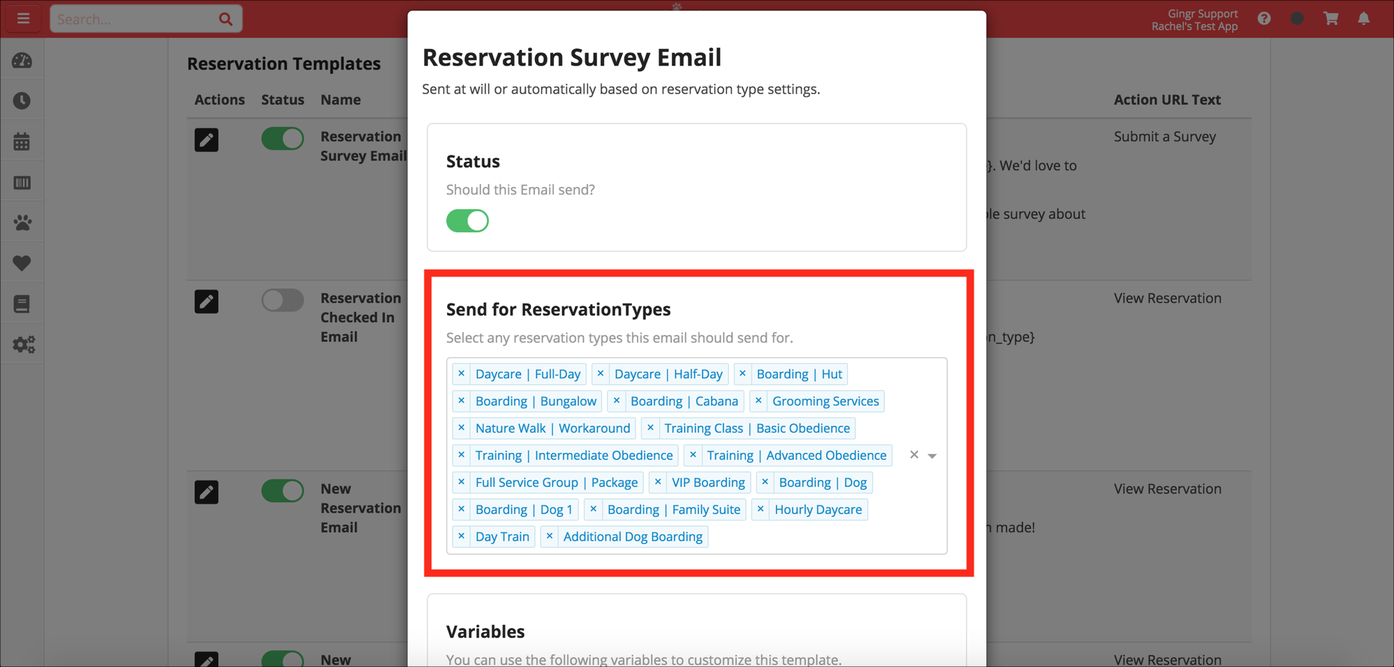Click the VIP Boarding tag label
Viewport: 1394px width, 667px height.
(708, 483)
